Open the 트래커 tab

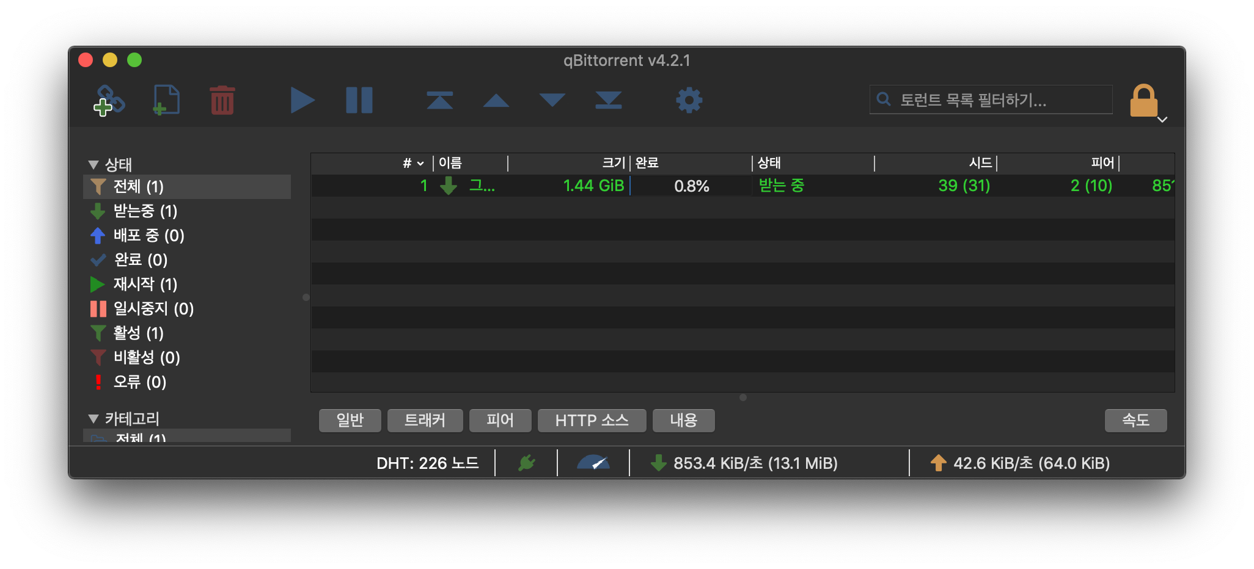click(425, 420)
